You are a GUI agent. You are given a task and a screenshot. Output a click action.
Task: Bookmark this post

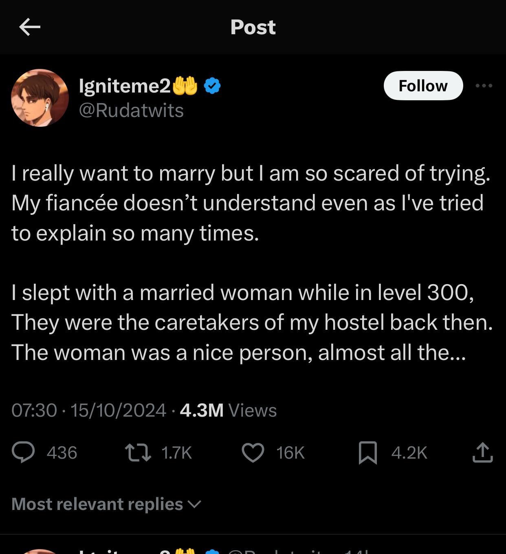click(367, 453)
